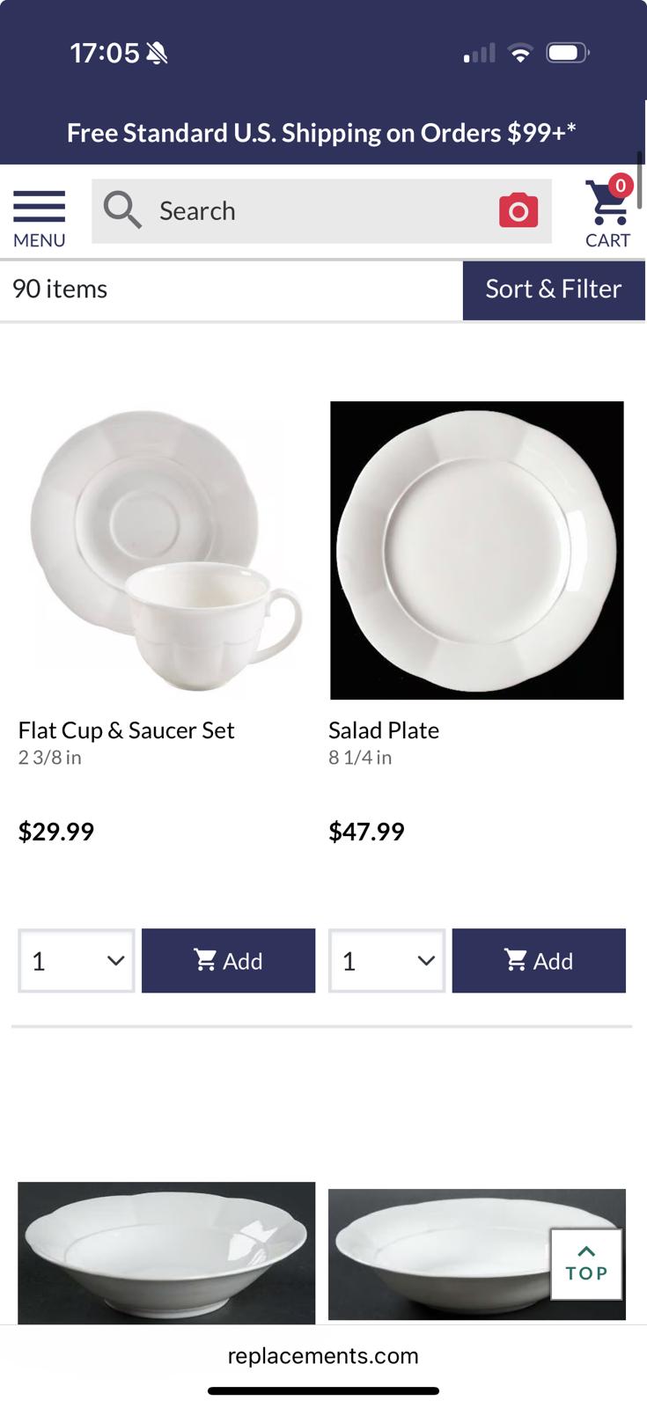Open the Salad Plate title link

click(384, 730)
